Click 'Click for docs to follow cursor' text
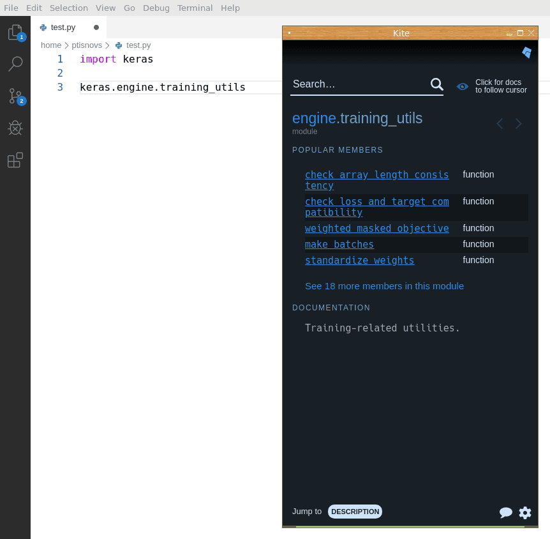The image size is (550, 539). (x=501, y=86)
